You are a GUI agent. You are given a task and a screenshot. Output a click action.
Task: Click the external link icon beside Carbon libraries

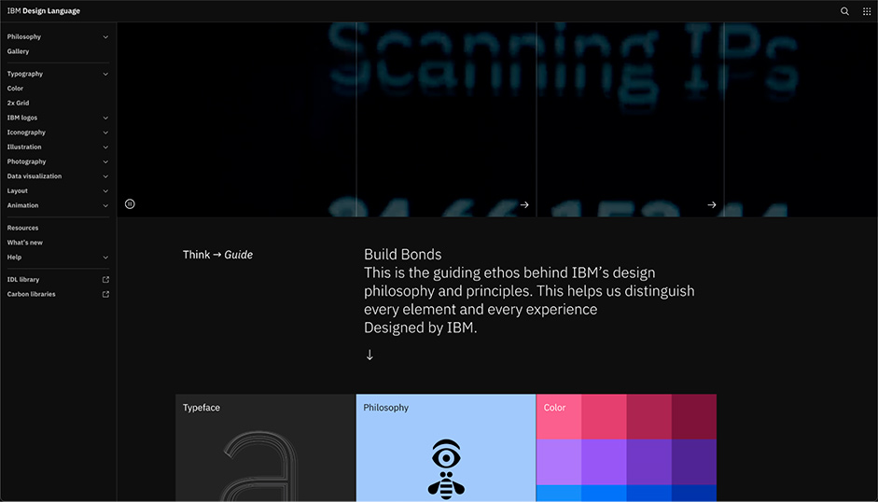(105, 294)
